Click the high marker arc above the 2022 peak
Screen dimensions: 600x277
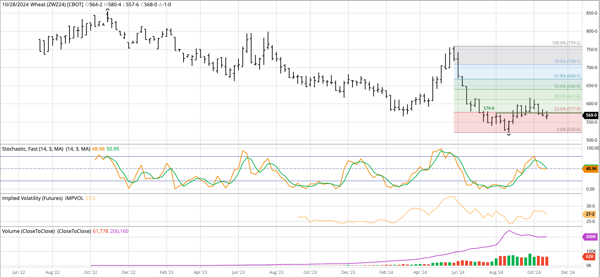(107, 10)
